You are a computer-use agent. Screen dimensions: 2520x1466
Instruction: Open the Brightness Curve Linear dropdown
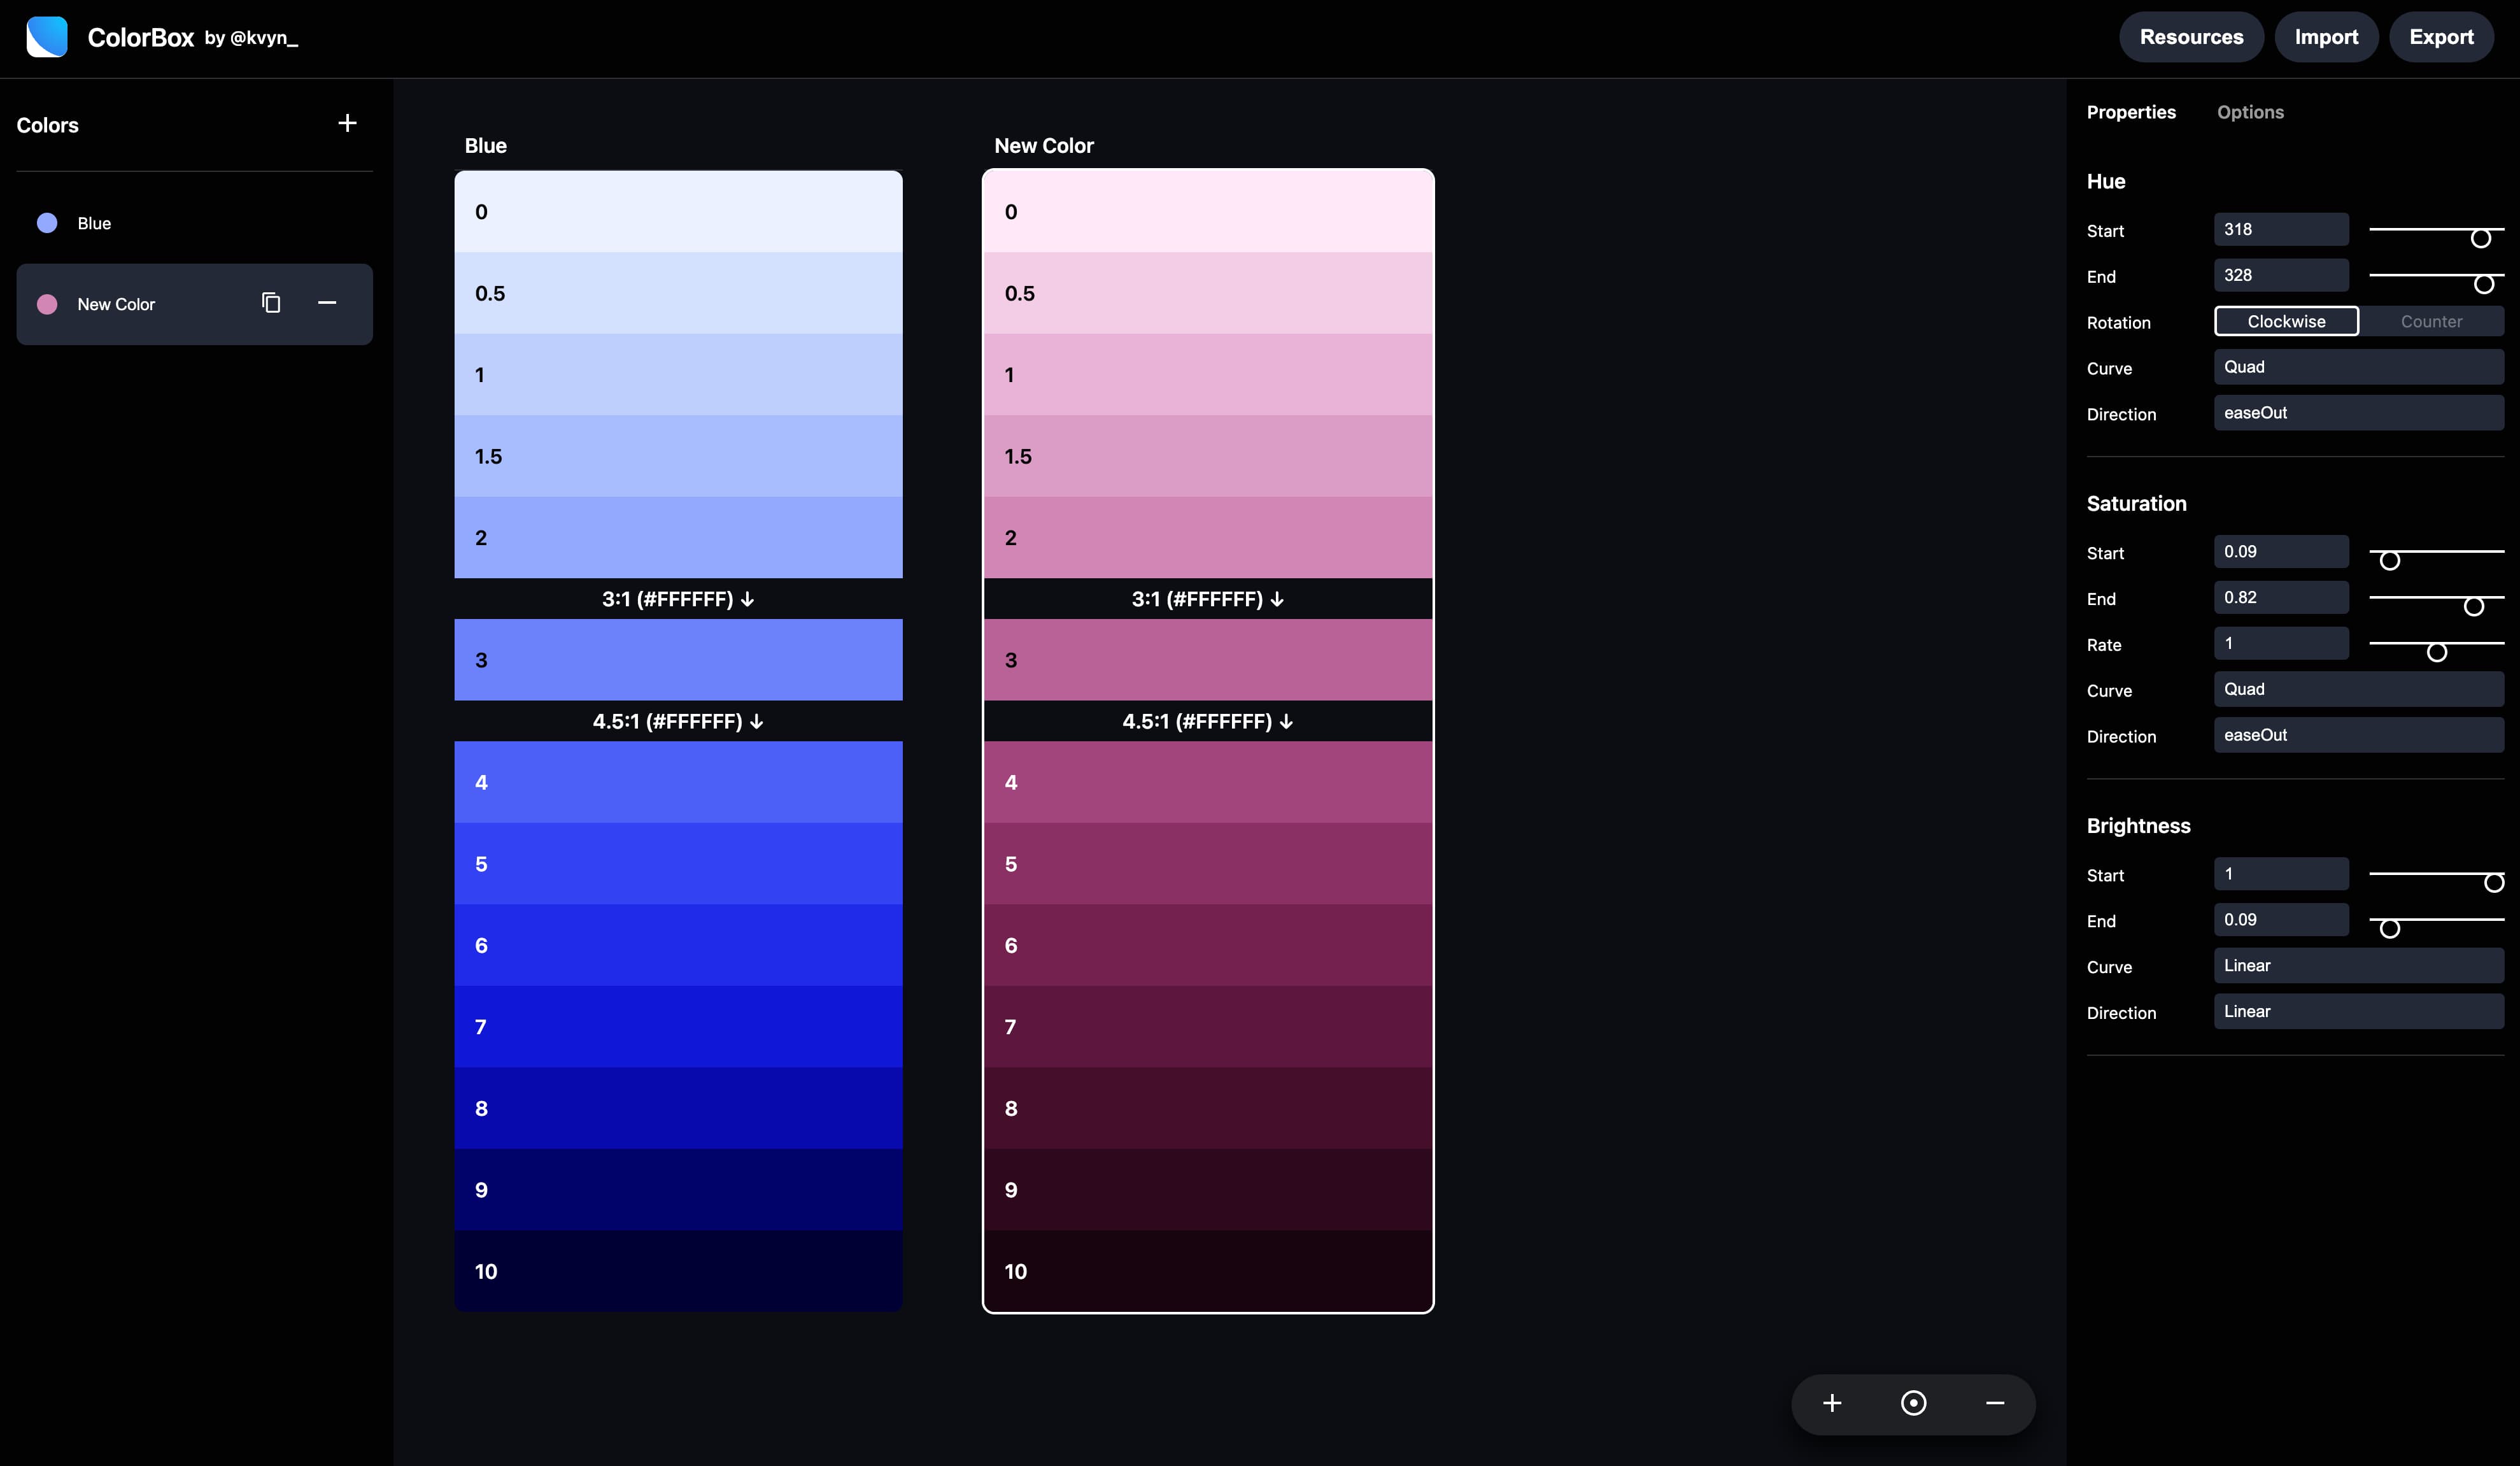(2359, 965)
